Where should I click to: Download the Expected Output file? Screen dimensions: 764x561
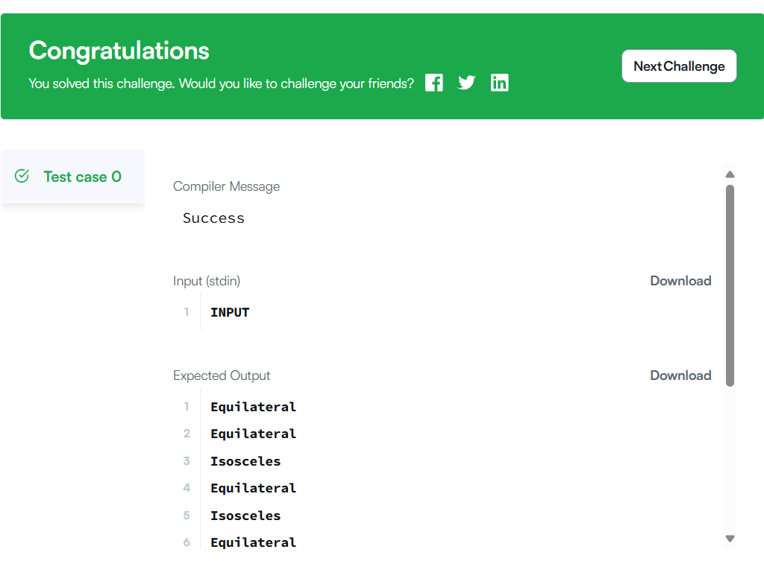point(680,375)
